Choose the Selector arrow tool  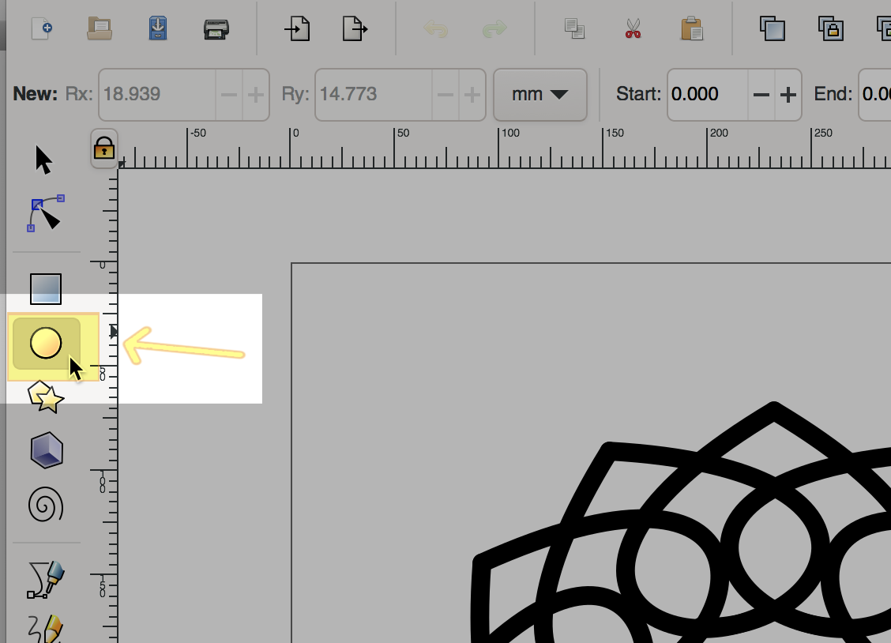pos(44,160)
